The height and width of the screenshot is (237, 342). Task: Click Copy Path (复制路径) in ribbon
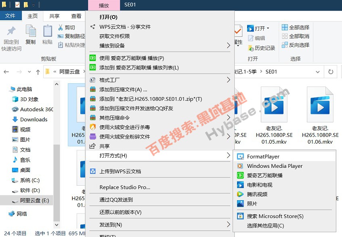(x=71, y=36)
